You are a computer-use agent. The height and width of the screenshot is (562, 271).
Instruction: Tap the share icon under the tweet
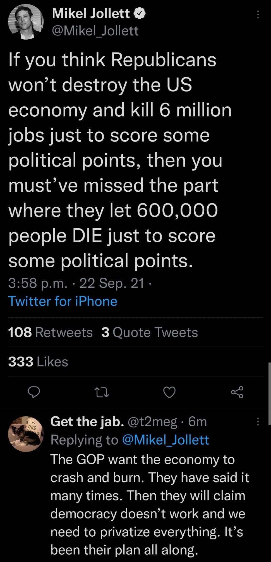pos(237,392)
